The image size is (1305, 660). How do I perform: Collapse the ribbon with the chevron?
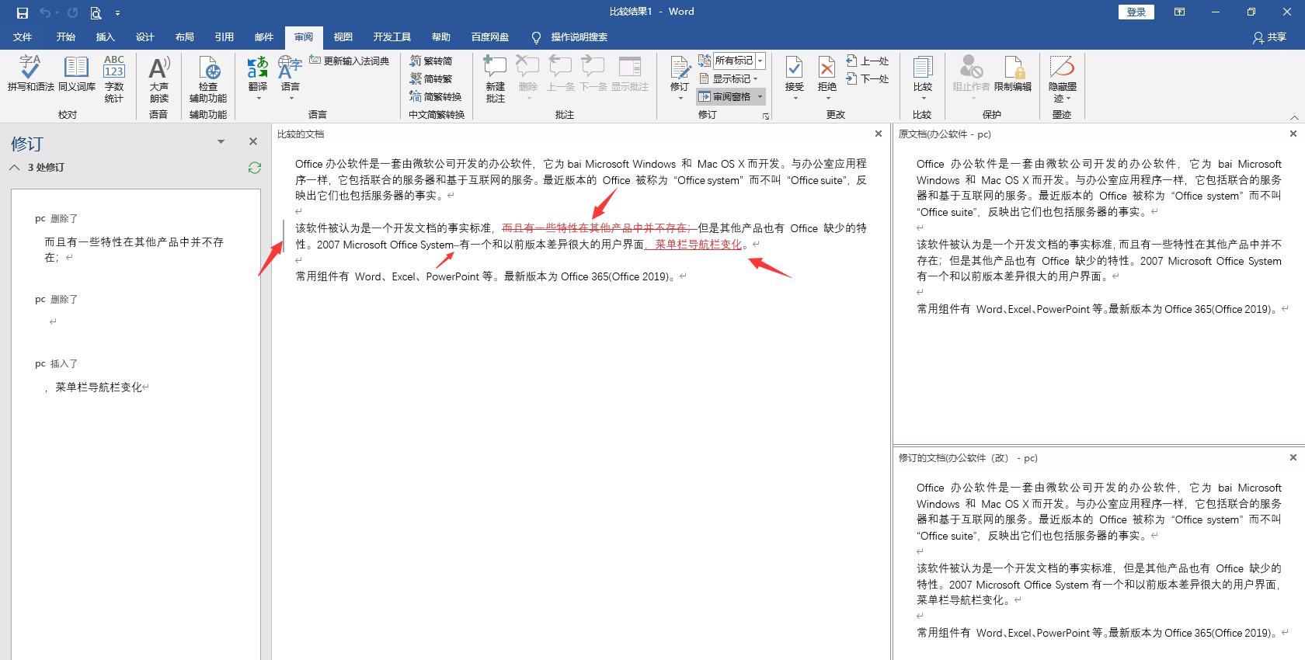tap(1294, 117)
